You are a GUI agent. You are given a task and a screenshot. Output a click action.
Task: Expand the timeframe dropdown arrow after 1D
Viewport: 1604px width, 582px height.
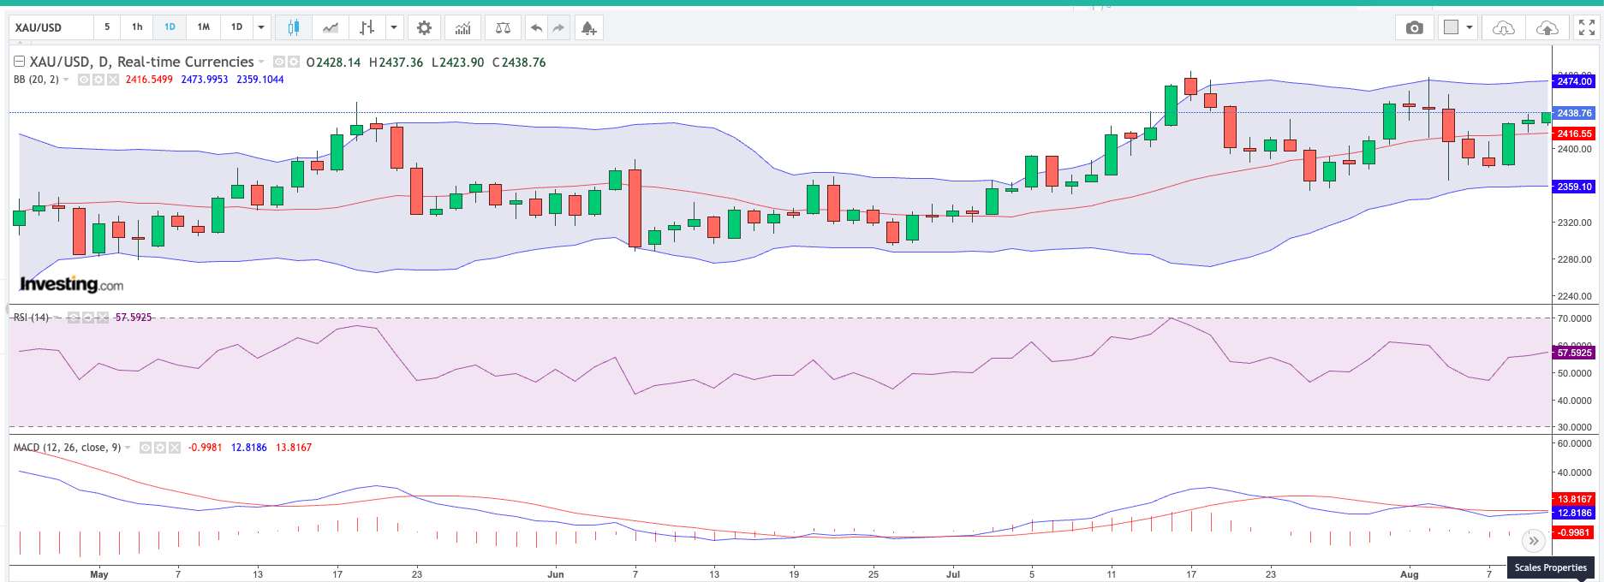coord(261,27)
